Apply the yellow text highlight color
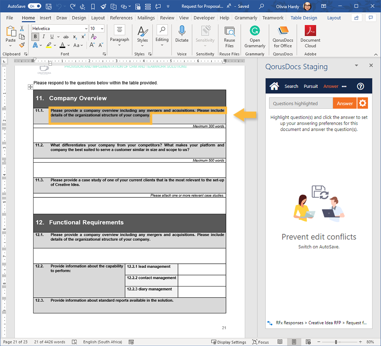381x346 pixels. coord(49,45)
